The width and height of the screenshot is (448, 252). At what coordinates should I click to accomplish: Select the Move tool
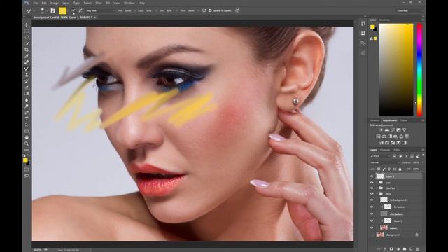(27, 25)
